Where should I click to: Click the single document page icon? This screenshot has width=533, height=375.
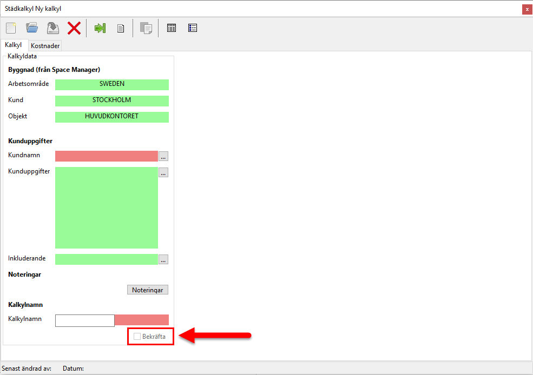click(x=121, y=28)
